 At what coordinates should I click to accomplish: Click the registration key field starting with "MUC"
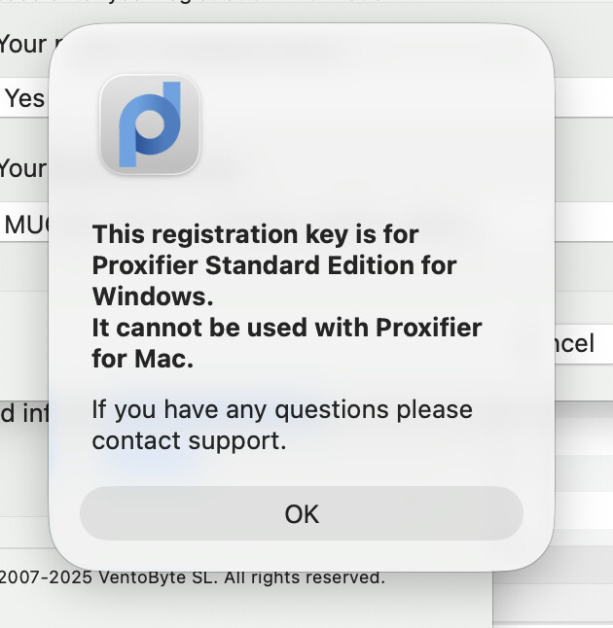[23, 225]
